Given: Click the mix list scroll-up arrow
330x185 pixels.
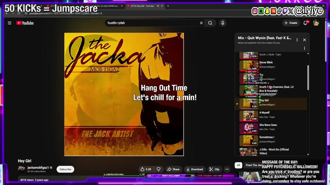Looking at the screenshot, I should (308, 53).
